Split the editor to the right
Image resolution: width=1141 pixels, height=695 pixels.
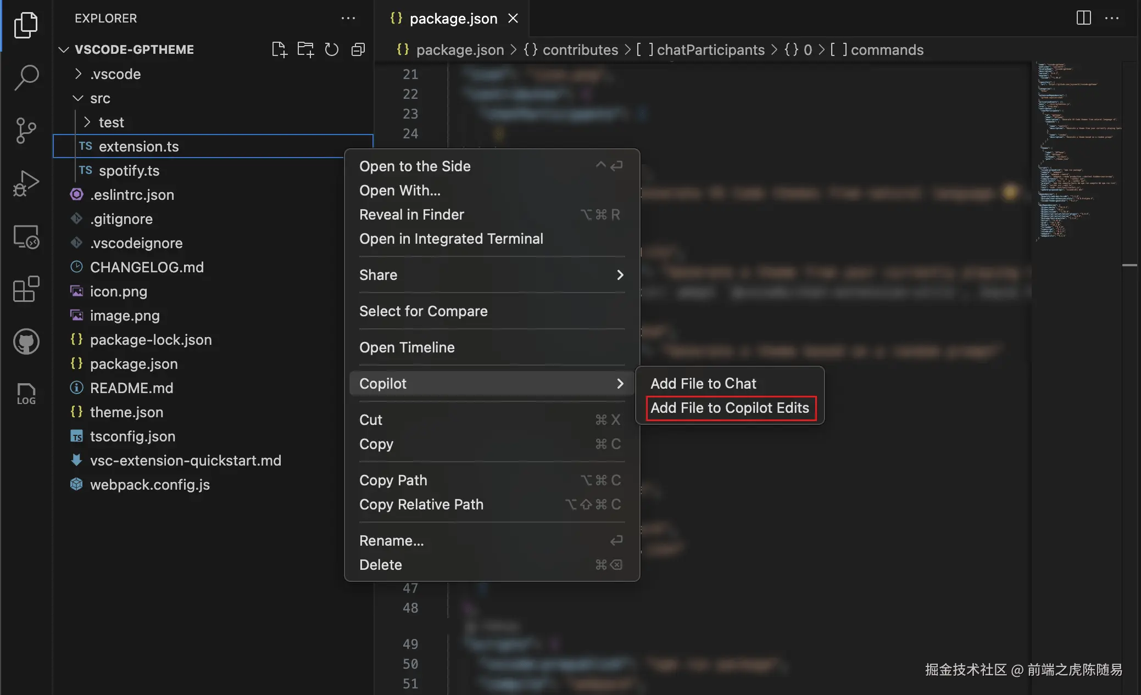pos(1083,18)
